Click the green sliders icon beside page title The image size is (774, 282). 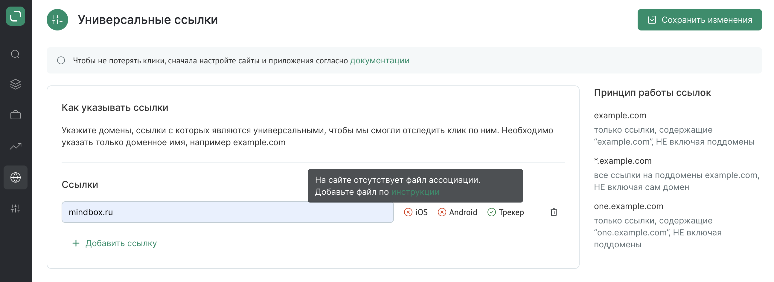click(x=57, y=20)
